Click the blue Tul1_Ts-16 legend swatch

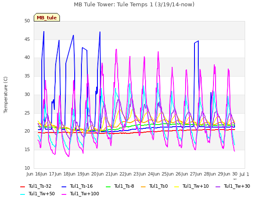[64, 186]
